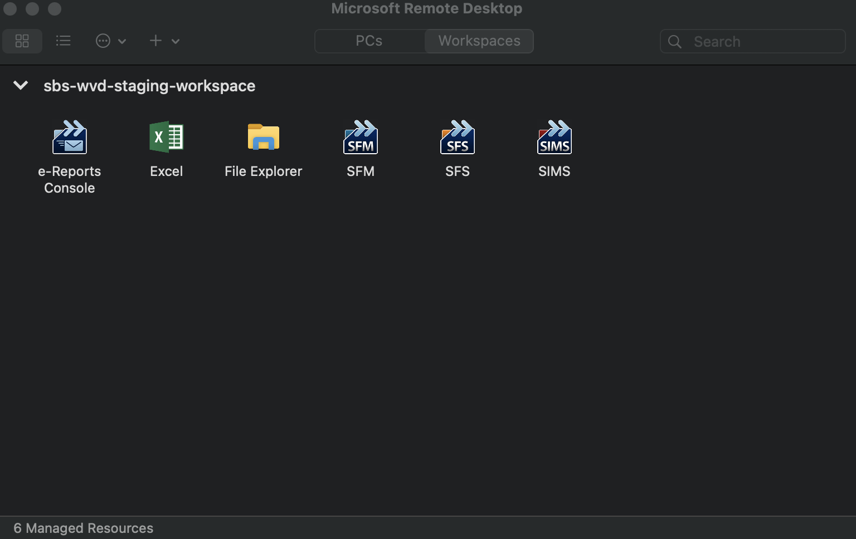Expand the ellipsis menu chevron

122,41
